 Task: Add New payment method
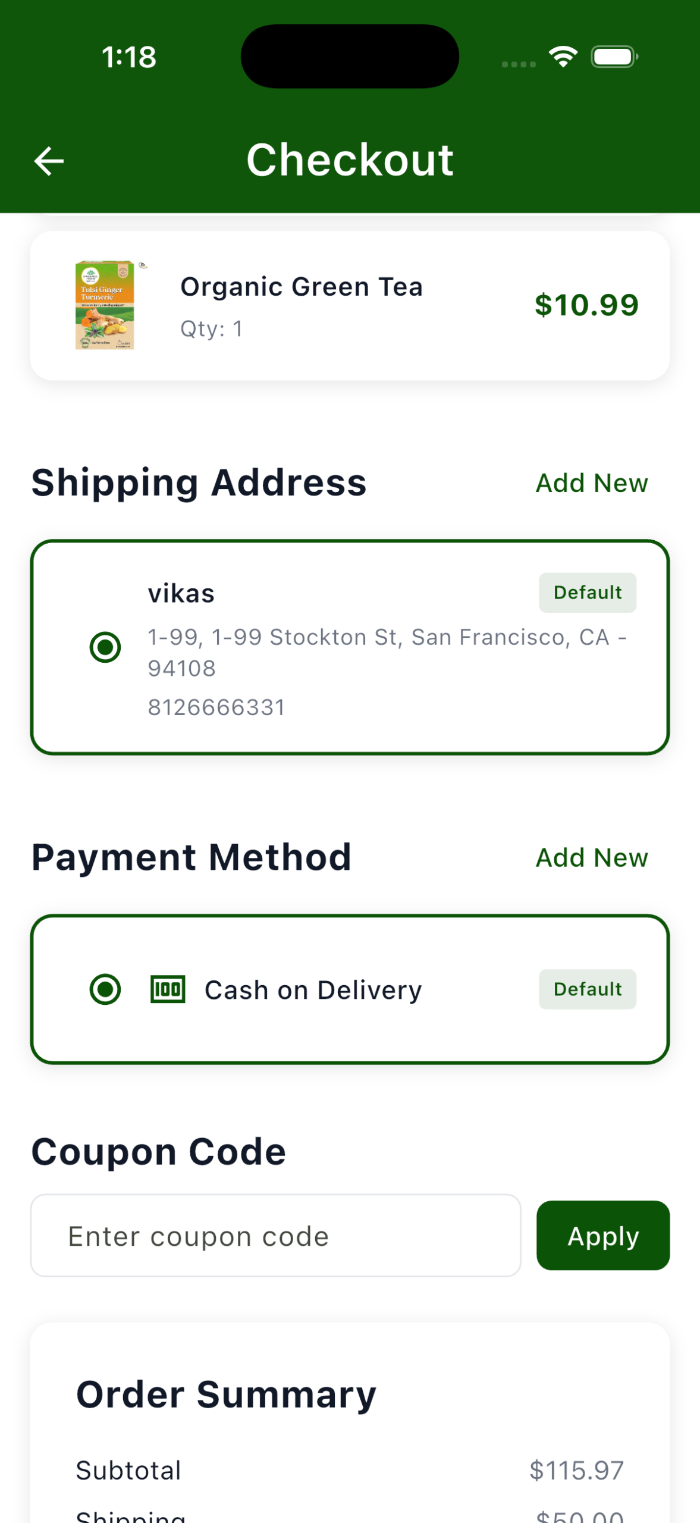[x=591, y=858]
